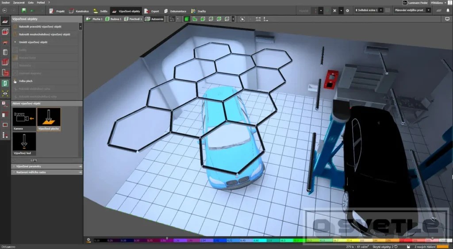Screen dimensions: 453x249
Task: Open the Goto menu
Action: (31, 2)
